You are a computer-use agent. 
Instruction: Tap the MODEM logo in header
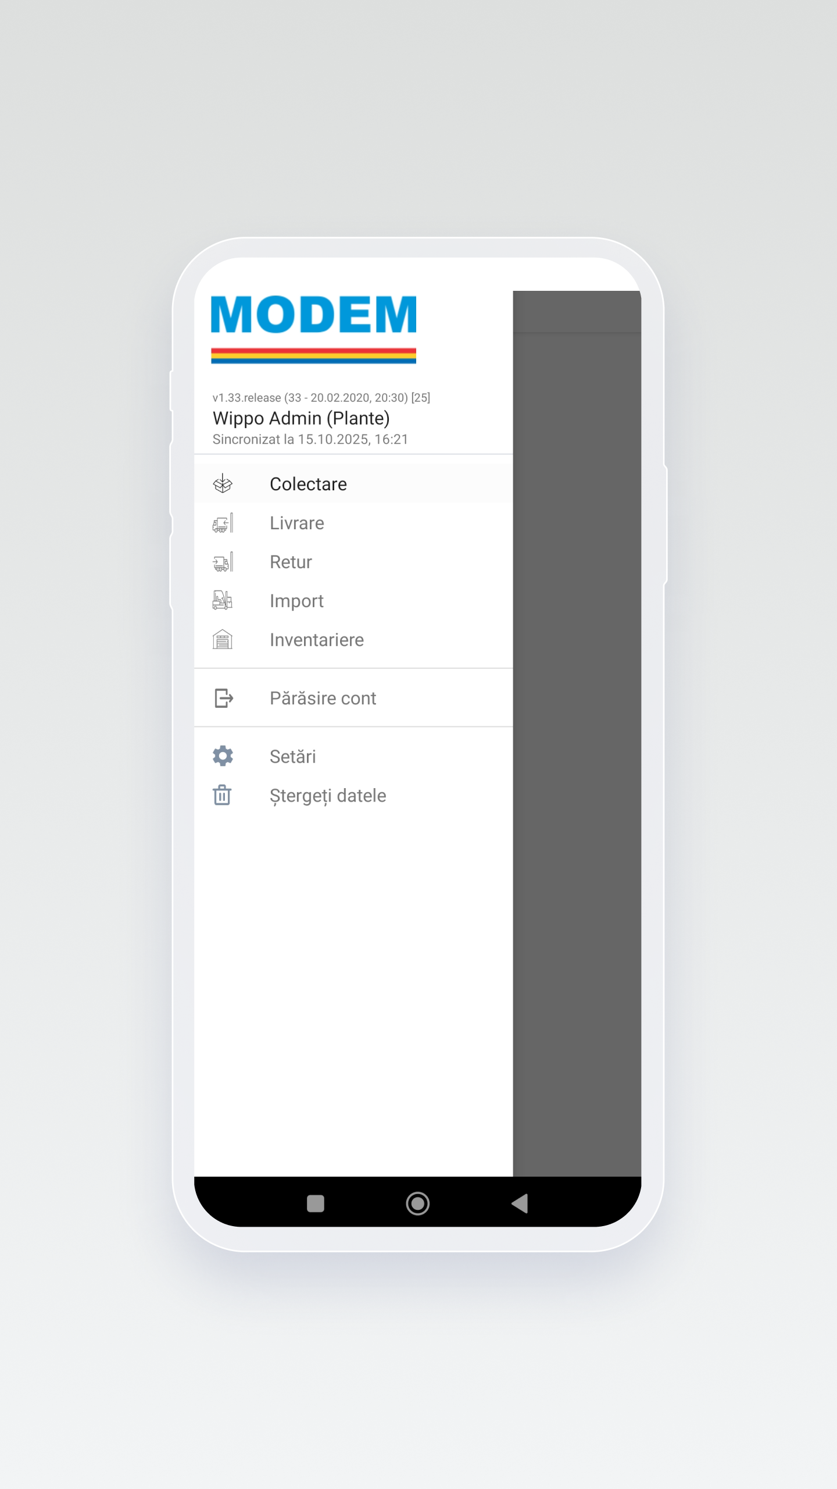(313, 329)
